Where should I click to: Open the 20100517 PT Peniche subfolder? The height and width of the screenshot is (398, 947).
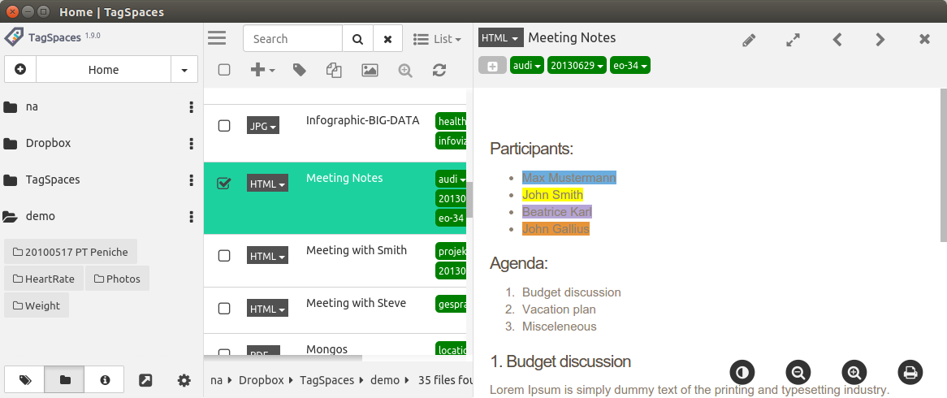point(71,252)
